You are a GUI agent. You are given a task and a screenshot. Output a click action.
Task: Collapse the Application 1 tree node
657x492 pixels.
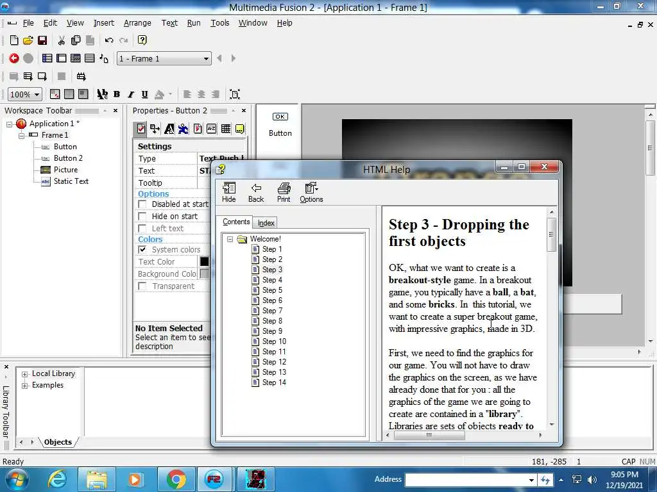coord(9,124)
